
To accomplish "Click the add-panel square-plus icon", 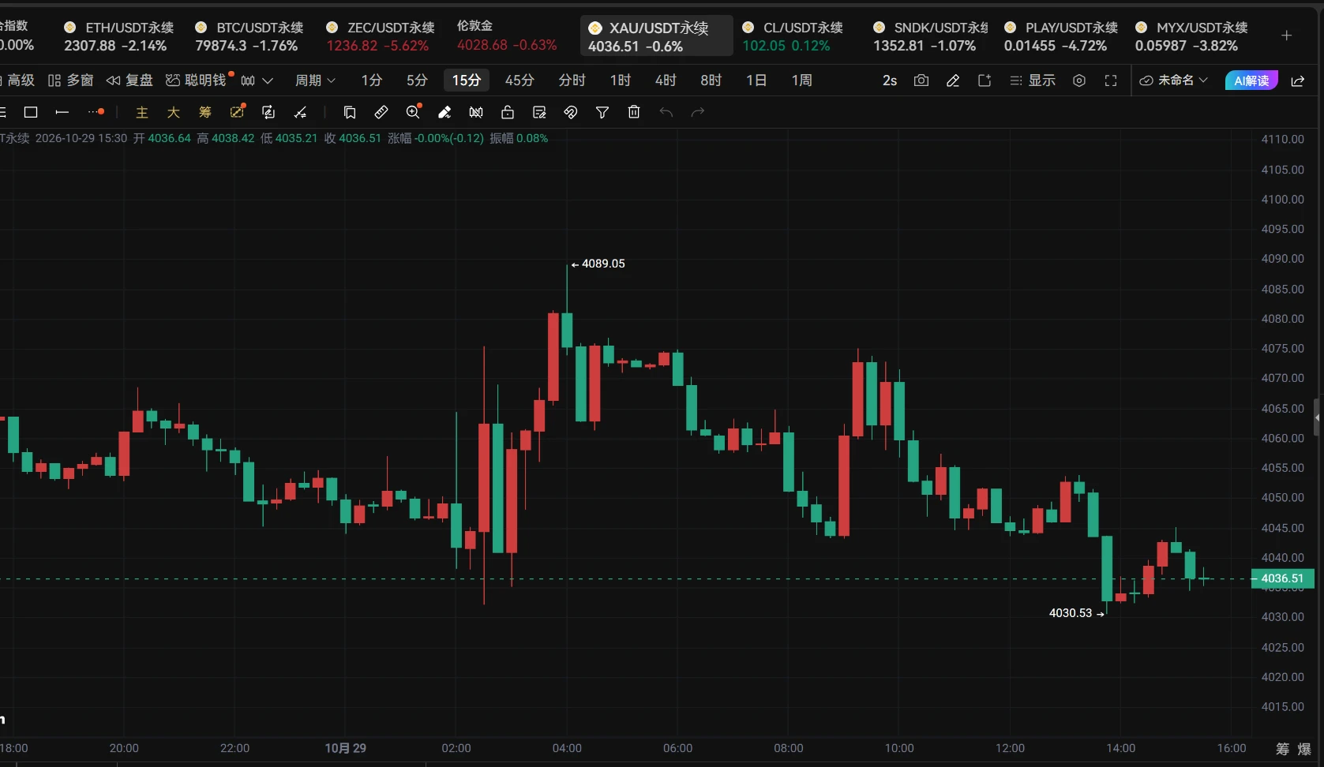I will pos(985,80).
